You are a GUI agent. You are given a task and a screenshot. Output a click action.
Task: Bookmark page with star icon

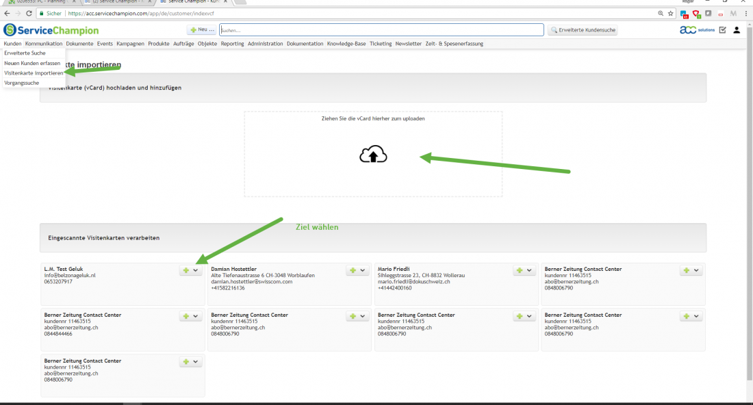671,14
